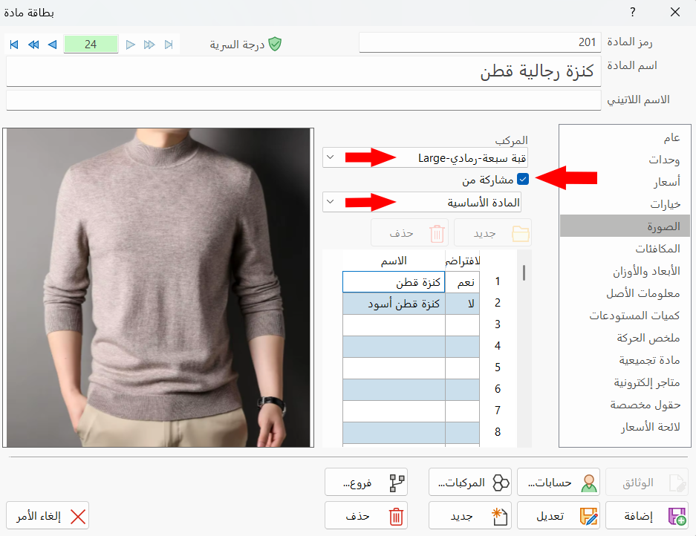Image resolution: width=696 pixels, height=536 pixels.
Task: Click the المادة الأساسية combo box text
Action: pyautogui.click(x=483, y=203)
